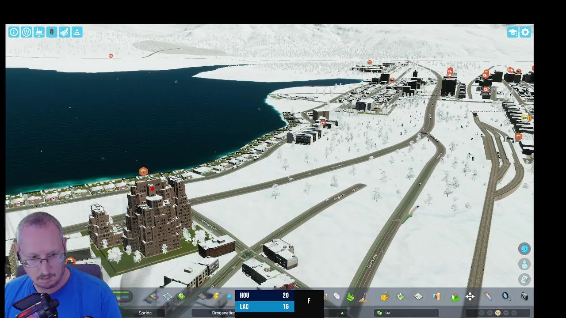The width and height of the screenshot is (566, 318).
Task: Open the bar chart statistics icon
Action: (x=436, y=297)
